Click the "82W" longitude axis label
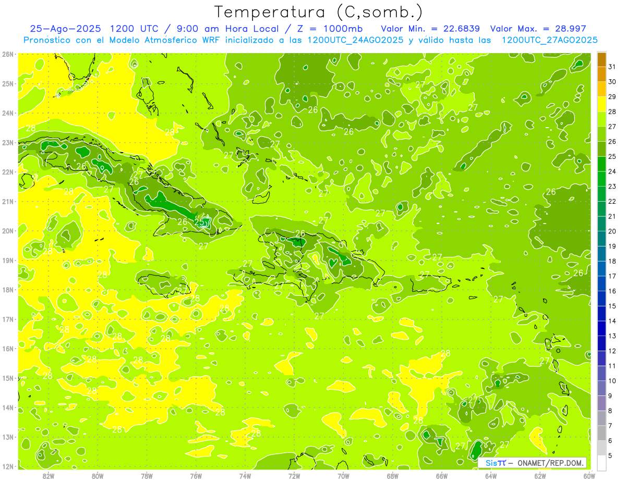Image resolution: width=626 pixels, height=483 pixels. pos(49,476)
